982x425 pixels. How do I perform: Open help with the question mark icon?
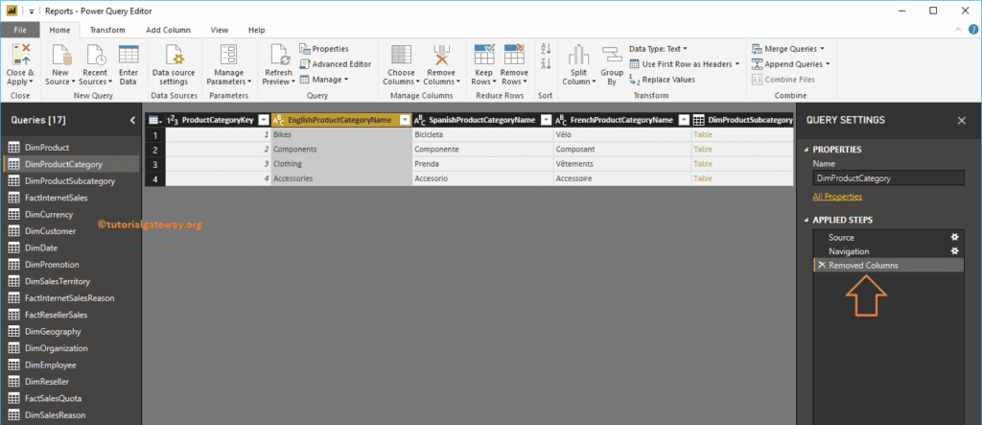(x=972, y=30)
